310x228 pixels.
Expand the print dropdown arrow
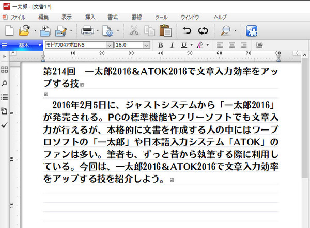[x=98, y=30]
